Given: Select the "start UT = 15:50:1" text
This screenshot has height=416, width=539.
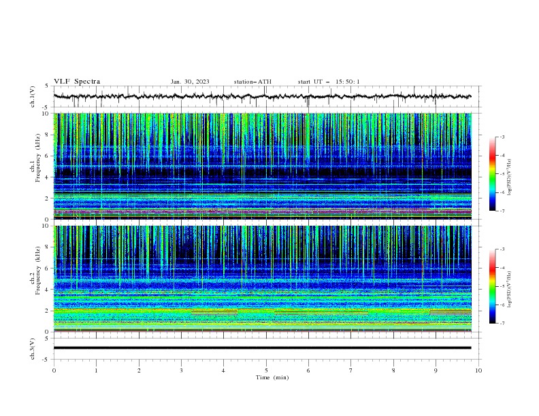Looking at the screenshot, I should click(x=329, y=82).
